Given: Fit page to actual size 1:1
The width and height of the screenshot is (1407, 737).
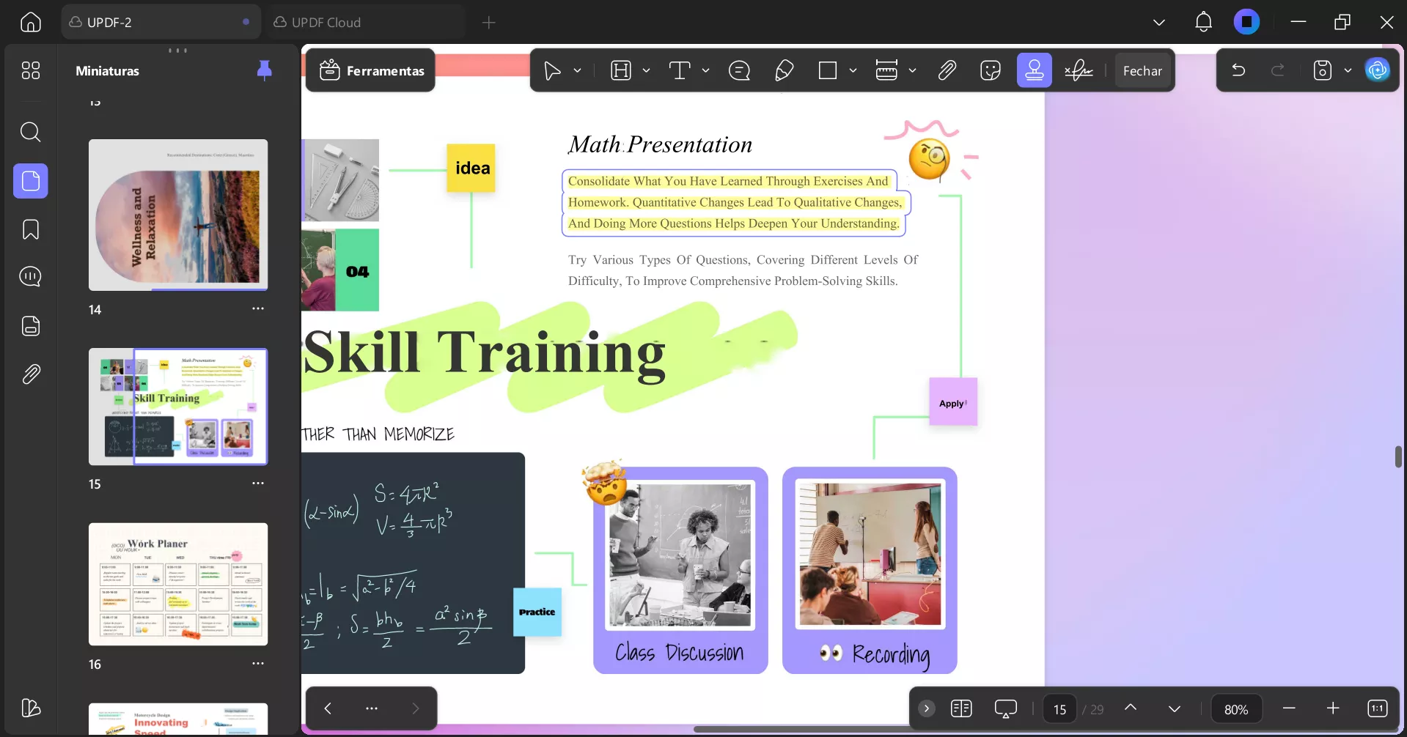Looking at the screenshot, I should (1378, 708).
